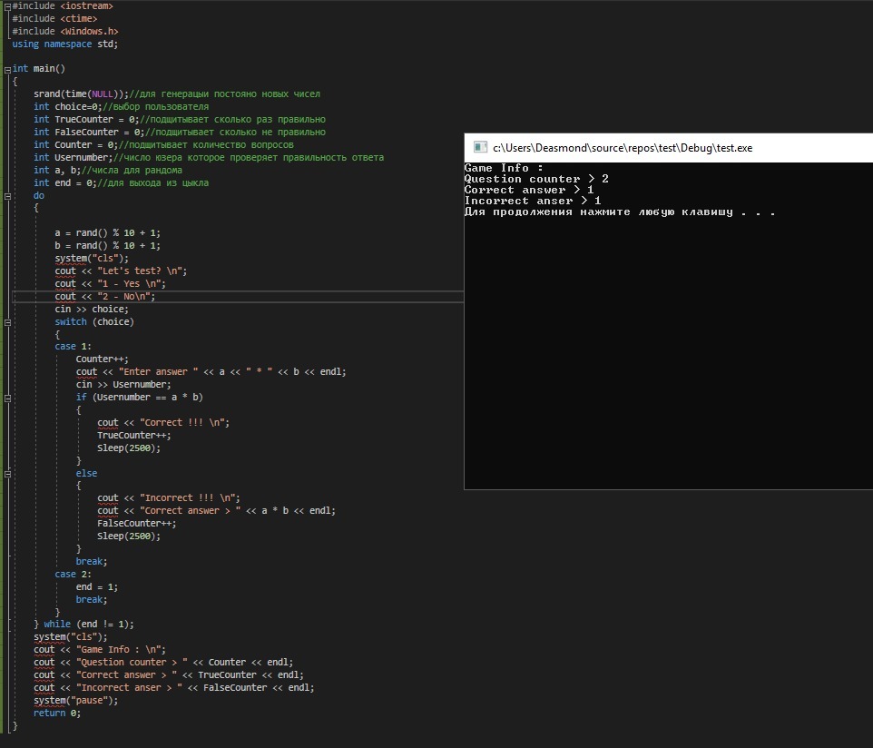
Task: Click the 'FalseCounter++;' statement
Action: [137, 524]
